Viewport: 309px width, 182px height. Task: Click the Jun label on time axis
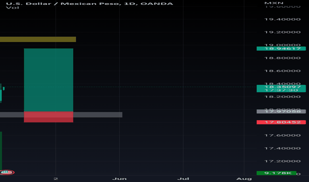pos(119,179)
